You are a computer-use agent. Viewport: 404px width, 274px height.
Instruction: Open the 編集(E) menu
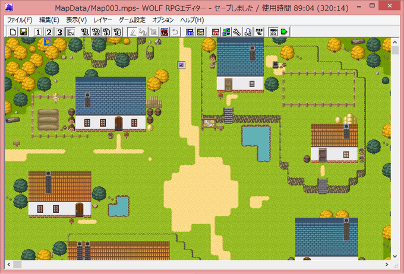[x=49, y=20]
